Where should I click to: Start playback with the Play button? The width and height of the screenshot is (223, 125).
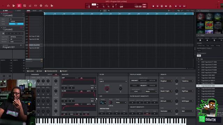180,6
